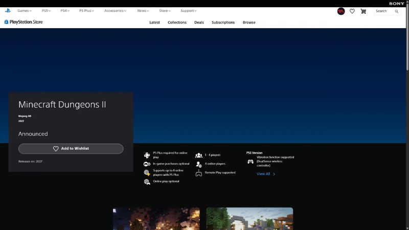The image size is (409, 230).
Task: Click the PS5 Version heading
Action: coord(254,153)
